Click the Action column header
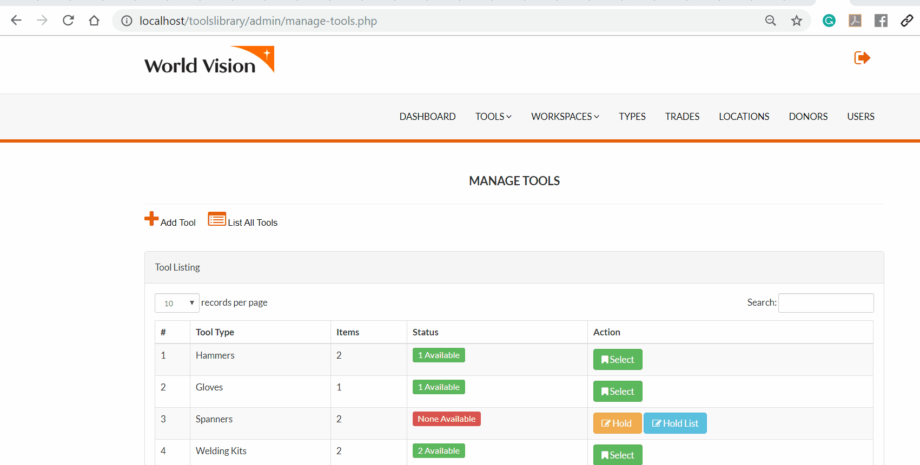 (x=730, y=332)
